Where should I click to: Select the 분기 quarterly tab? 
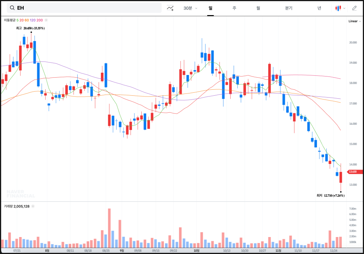click(x=289, y=8)
